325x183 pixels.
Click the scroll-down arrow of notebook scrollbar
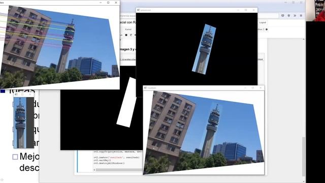click(x=304, y=181)
